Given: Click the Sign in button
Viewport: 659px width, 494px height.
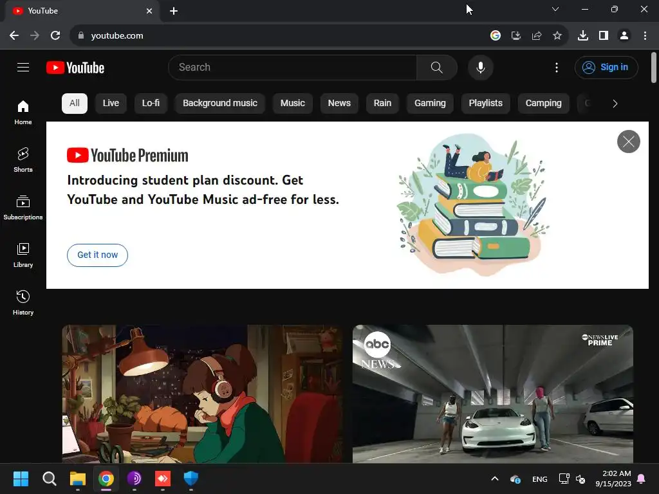Looking at the screenshot, I should pos(606,67).
